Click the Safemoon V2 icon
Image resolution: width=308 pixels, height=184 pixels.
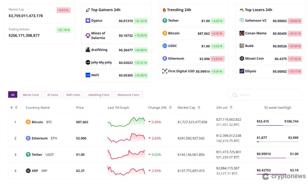(242, 20)
